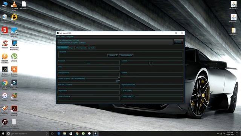241x136 pixels.
Task: Focus the JDK Path input field
Action: (115, 42)
